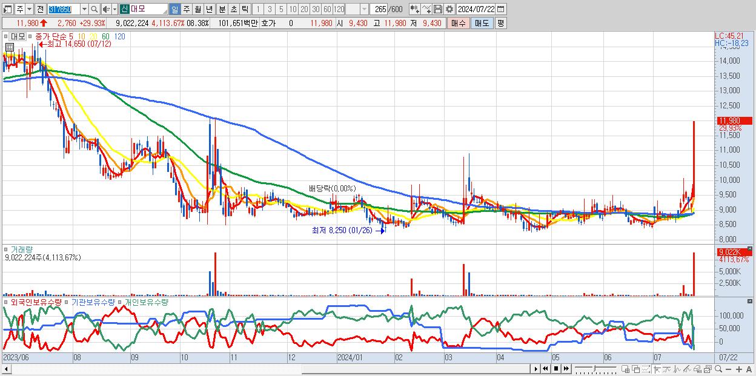Click the chart image capture icon
This screenshot has height=376, width=756.
pos(708,369)
